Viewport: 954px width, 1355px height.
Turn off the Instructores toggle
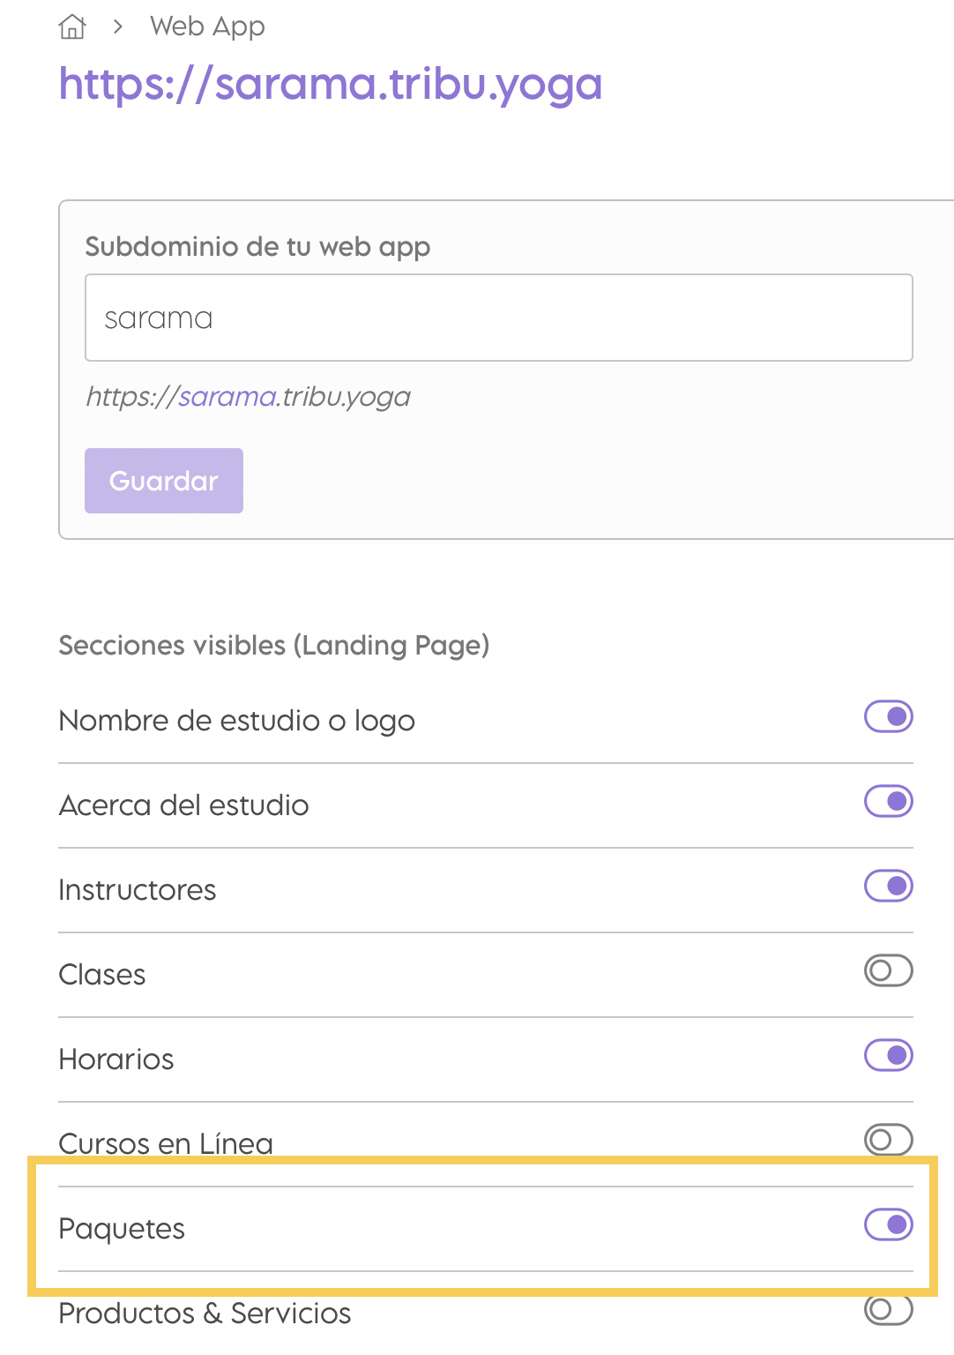point(889,886)
